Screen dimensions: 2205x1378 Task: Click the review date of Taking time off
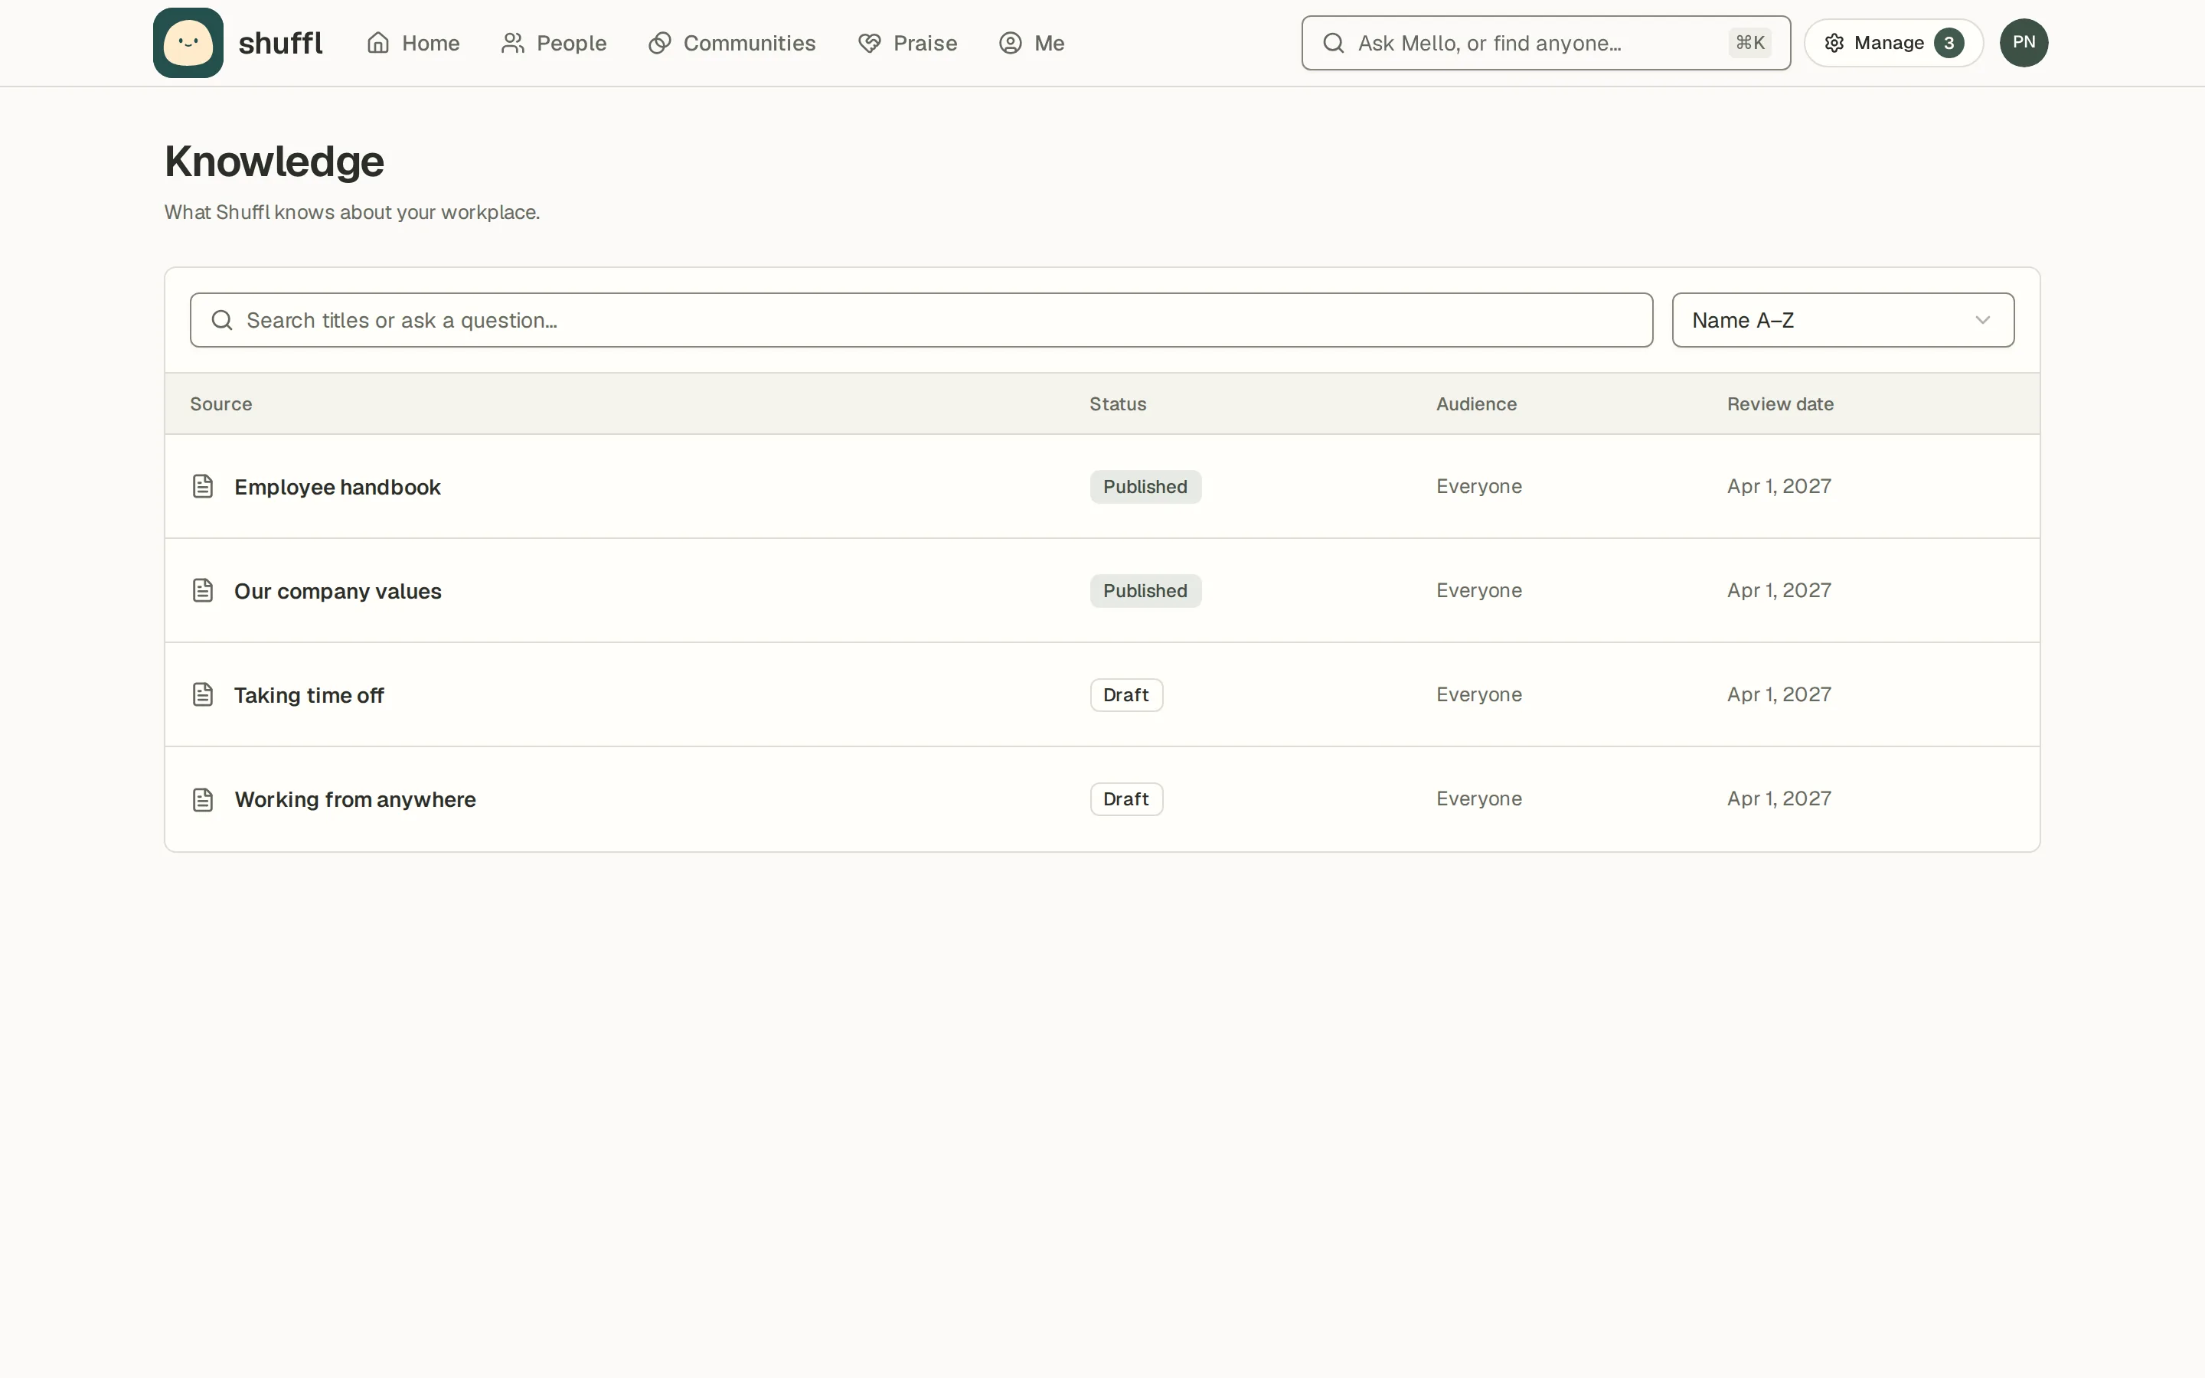click(1779, 694)
